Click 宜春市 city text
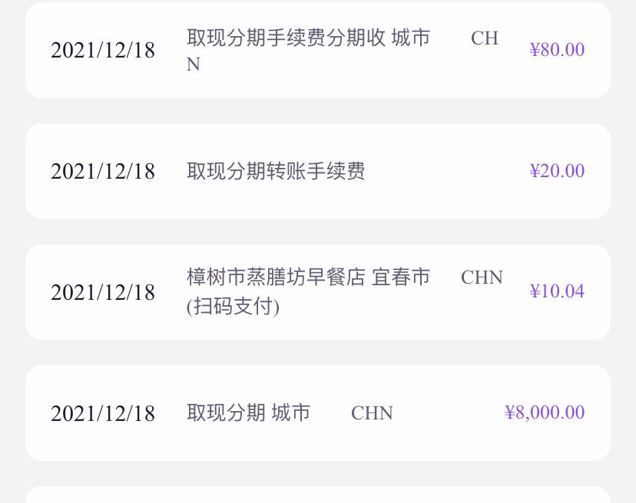Image resolution: width=636 pixels, height=503 pixels. pyautogui.click(x=401, y=278)
